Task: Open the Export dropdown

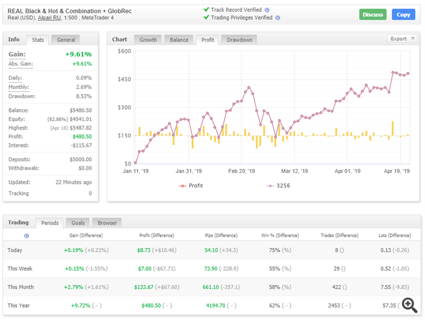Action: point(402,38)
